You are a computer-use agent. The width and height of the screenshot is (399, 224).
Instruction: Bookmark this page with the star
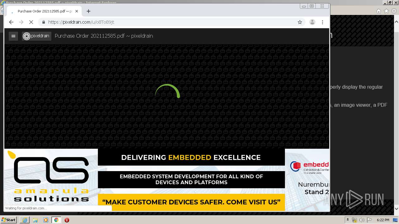300,22
